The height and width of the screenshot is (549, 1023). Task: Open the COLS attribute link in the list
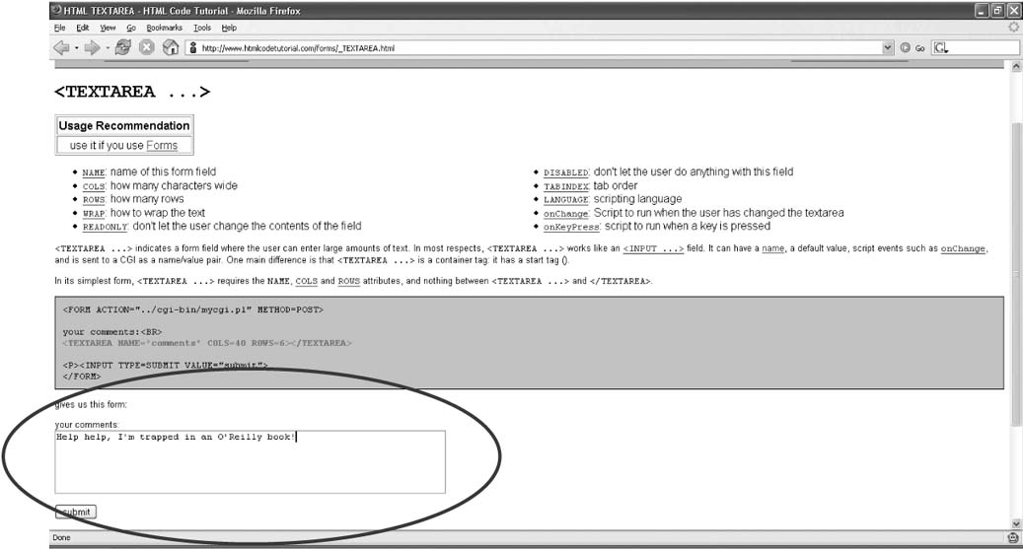click(94, 186)
